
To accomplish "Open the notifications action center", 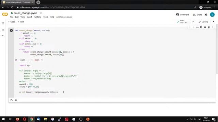I will [x=214, y=119].
